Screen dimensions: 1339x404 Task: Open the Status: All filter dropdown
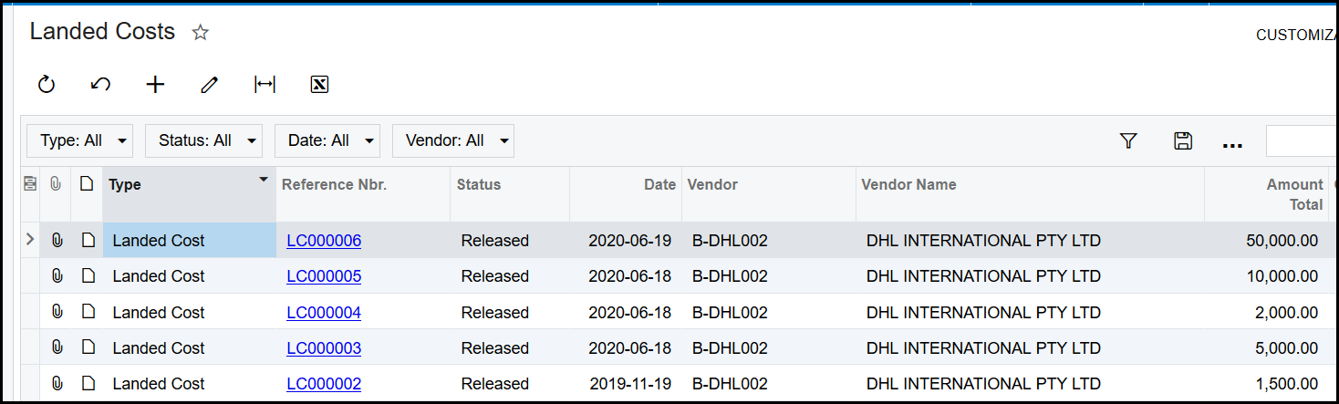click(x=203, y=140)
